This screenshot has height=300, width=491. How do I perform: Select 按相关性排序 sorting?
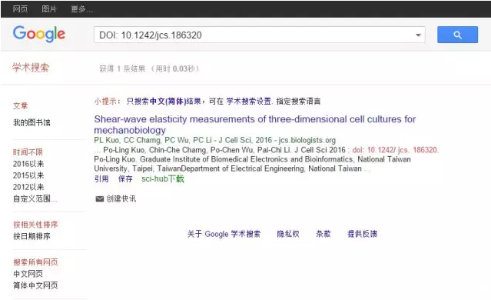click(35, 225)
